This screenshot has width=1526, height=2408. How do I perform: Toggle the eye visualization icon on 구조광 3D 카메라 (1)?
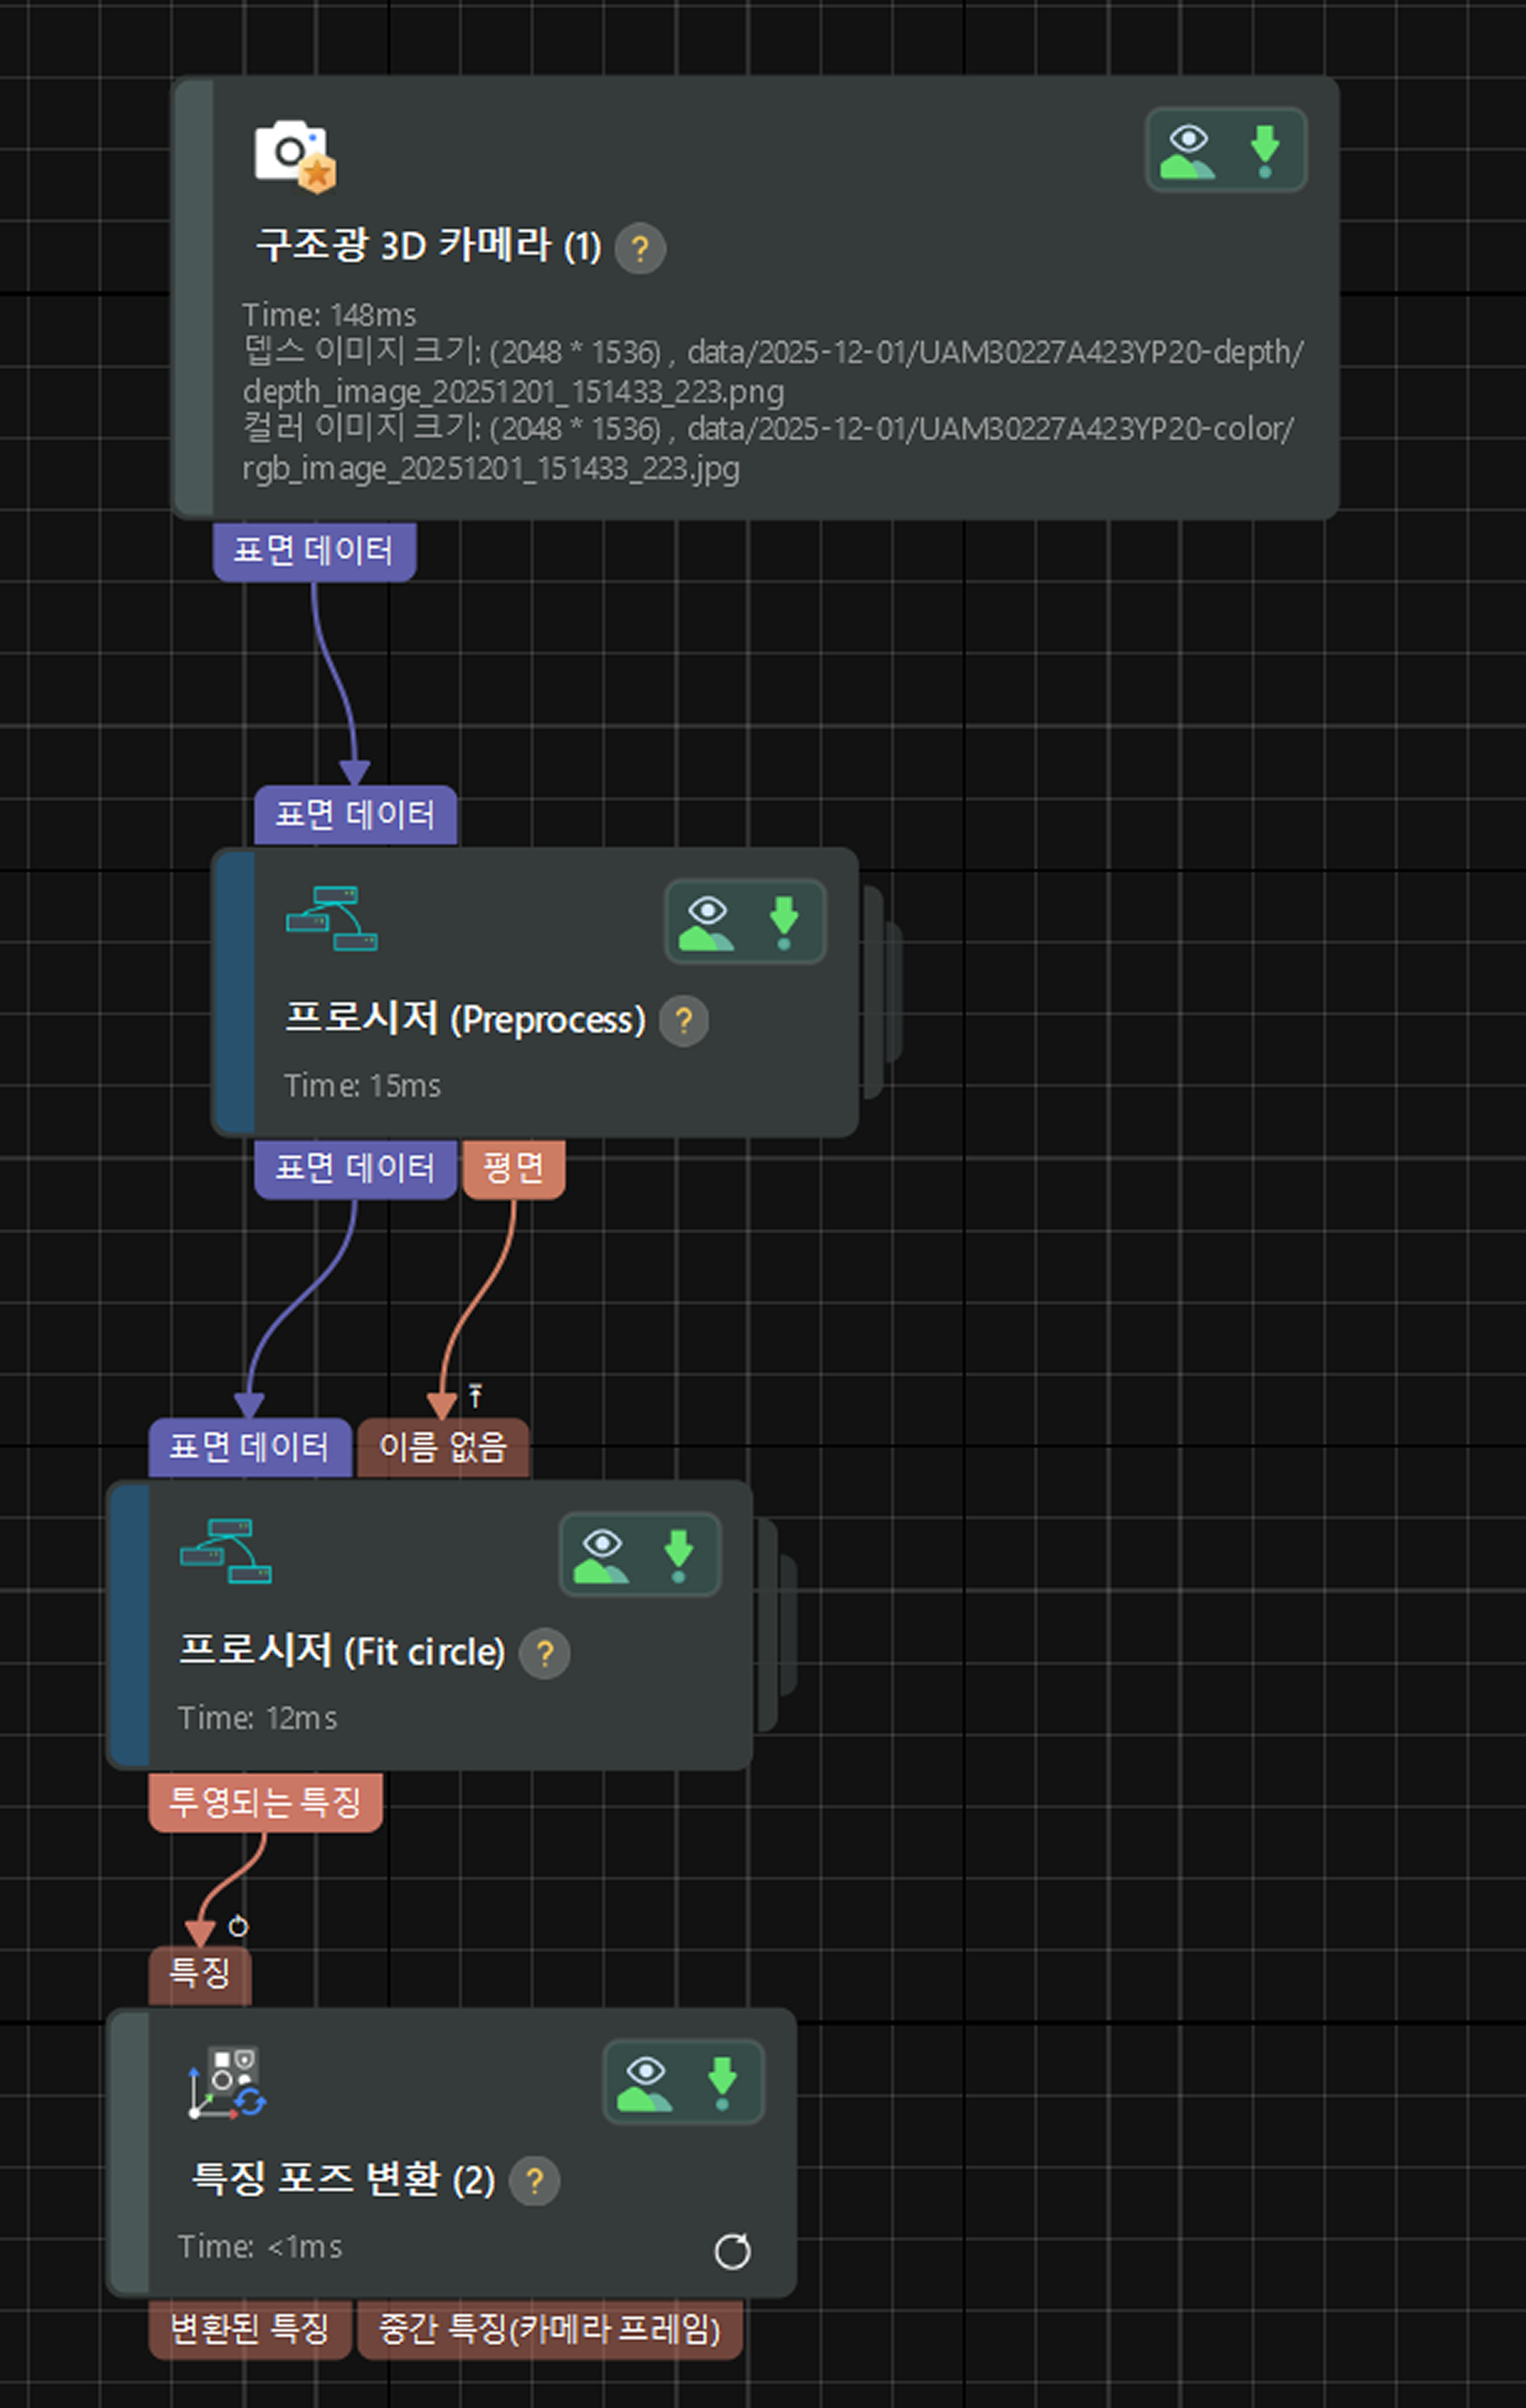(1187, 151)
